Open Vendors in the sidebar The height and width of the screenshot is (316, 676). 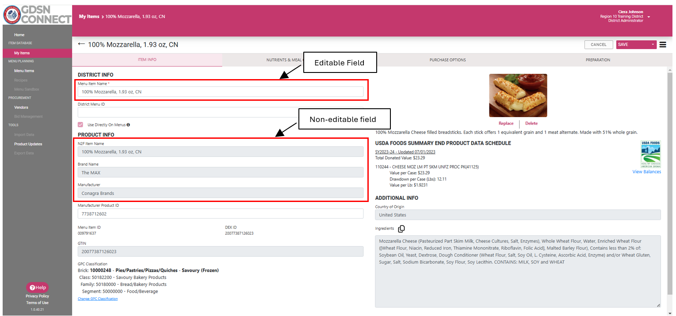pyautogui.click(x=21, y=107)
